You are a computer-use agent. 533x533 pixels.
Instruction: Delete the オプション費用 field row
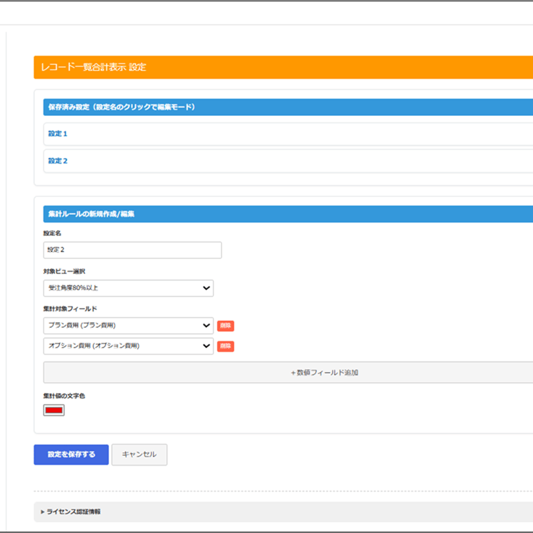point(225,346)
